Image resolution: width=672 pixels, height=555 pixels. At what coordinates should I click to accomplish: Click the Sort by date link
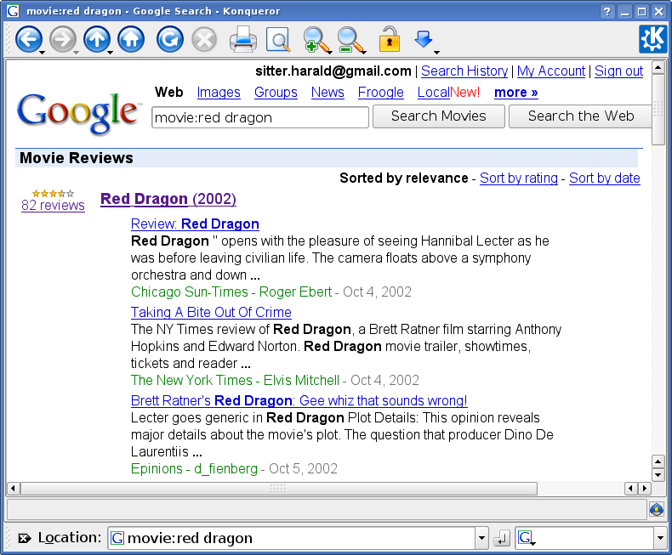click(x=604, y=178)
